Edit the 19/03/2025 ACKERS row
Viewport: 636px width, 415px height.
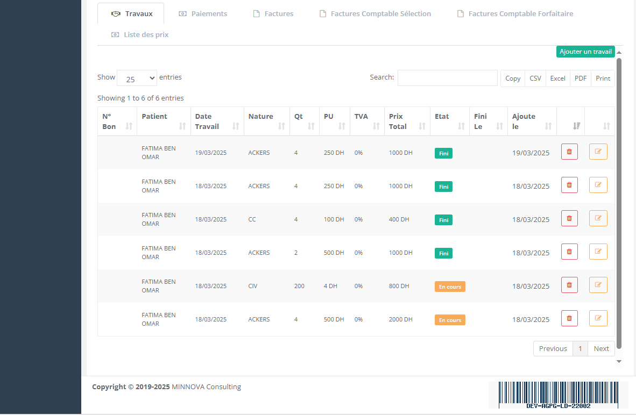pyautogui.click(x=598, y=152)
